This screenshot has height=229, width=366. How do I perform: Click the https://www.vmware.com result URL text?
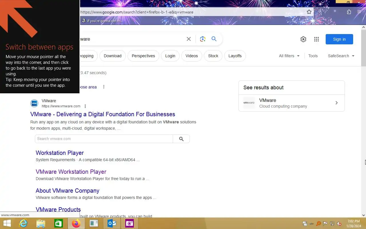pos(61,106)
